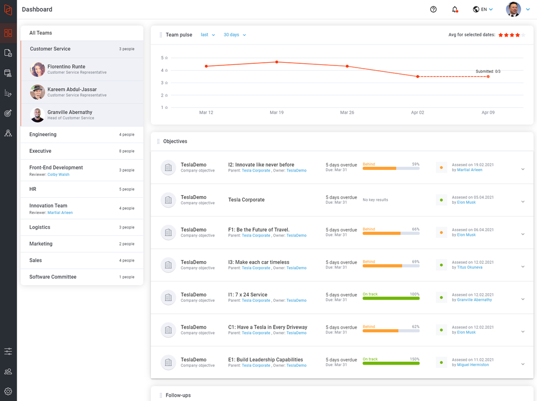
Task: Open the Dashboard grid icon in sidebar
Action: pyautogui.click(x=8, y=33)
